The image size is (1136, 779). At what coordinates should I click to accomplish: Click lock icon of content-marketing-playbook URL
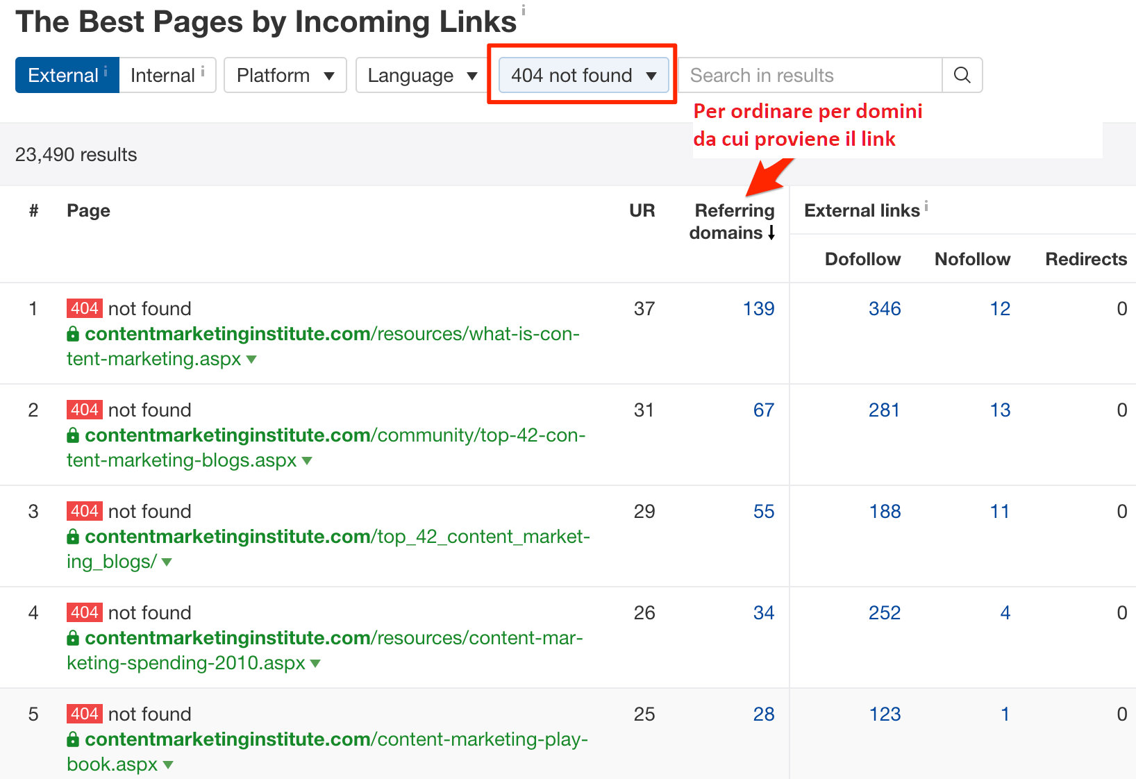point(73,739)
